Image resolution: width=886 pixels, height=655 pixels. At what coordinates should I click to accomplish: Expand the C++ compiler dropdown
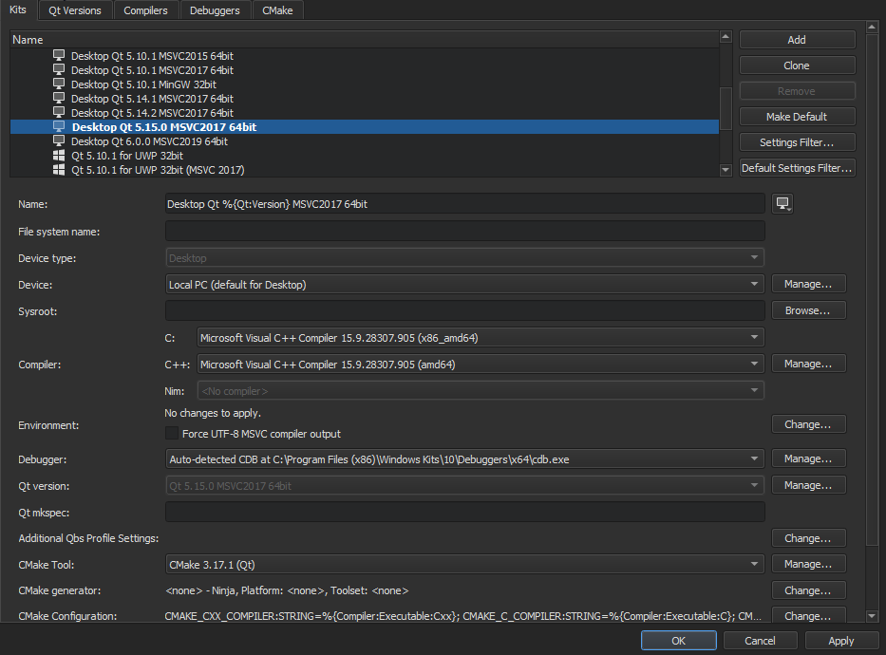[480, 365]
